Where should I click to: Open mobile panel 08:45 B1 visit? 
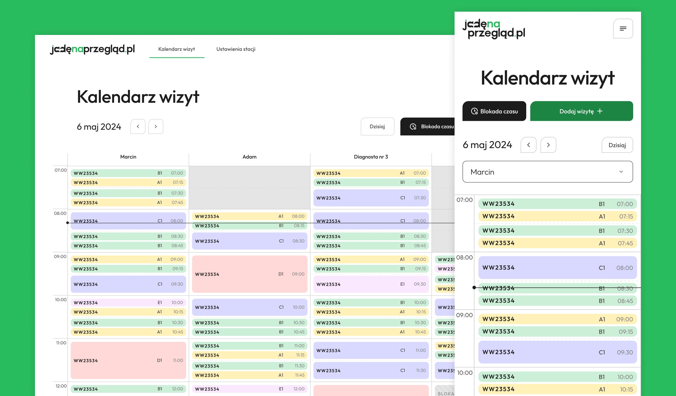[x=557, y=301]
